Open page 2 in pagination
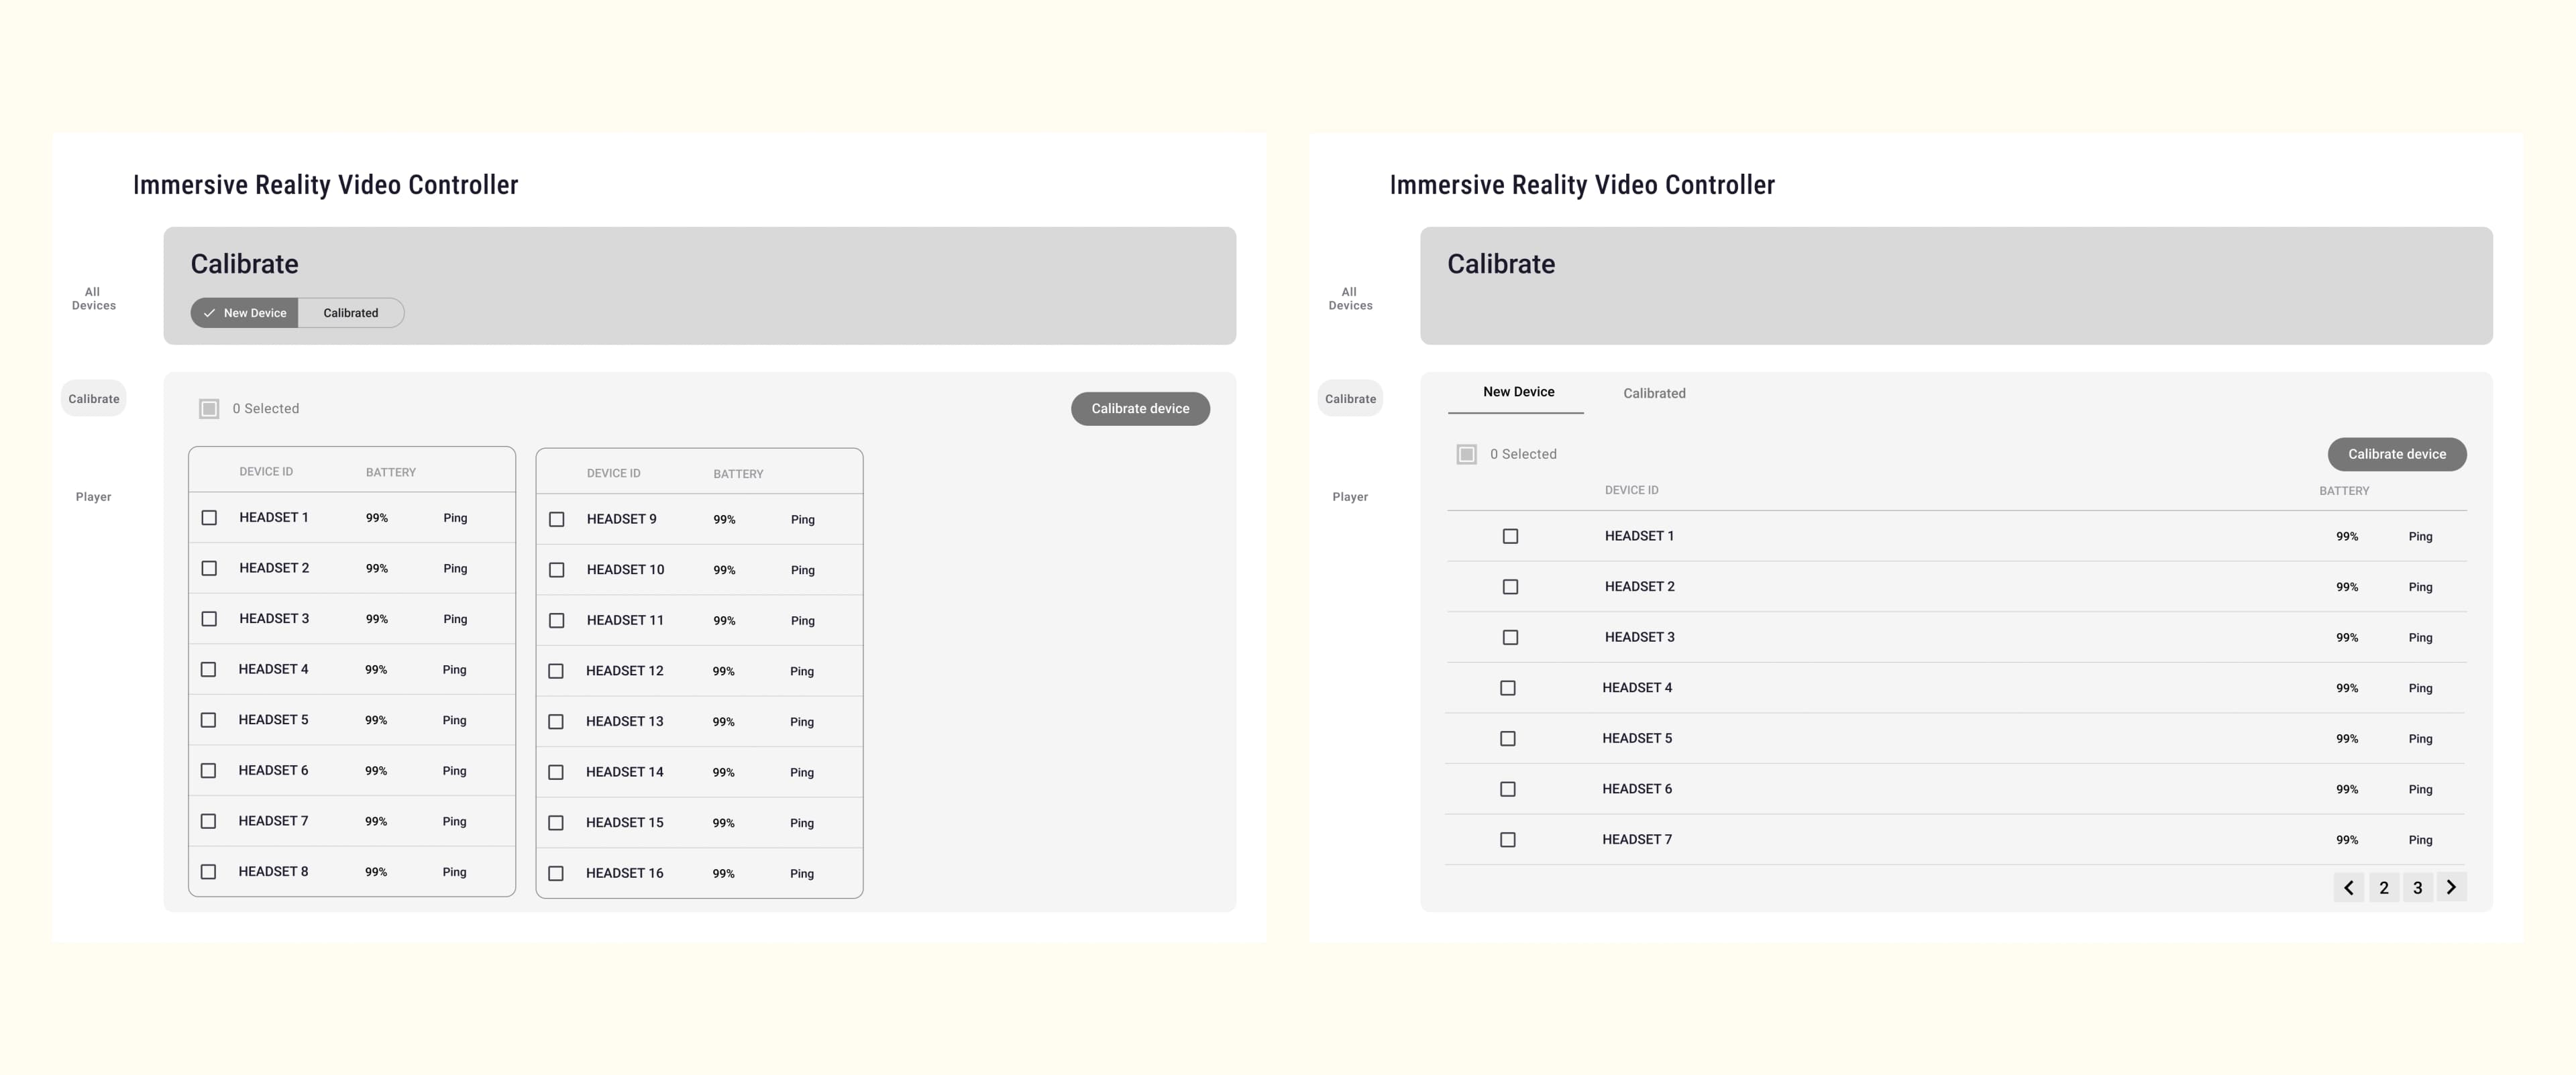 coord(2384,887)
